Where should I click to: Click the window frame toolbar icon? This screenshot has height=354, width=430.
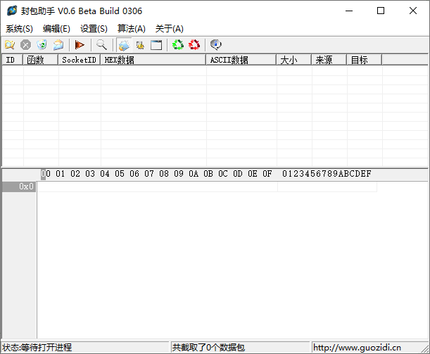point(156,45)
